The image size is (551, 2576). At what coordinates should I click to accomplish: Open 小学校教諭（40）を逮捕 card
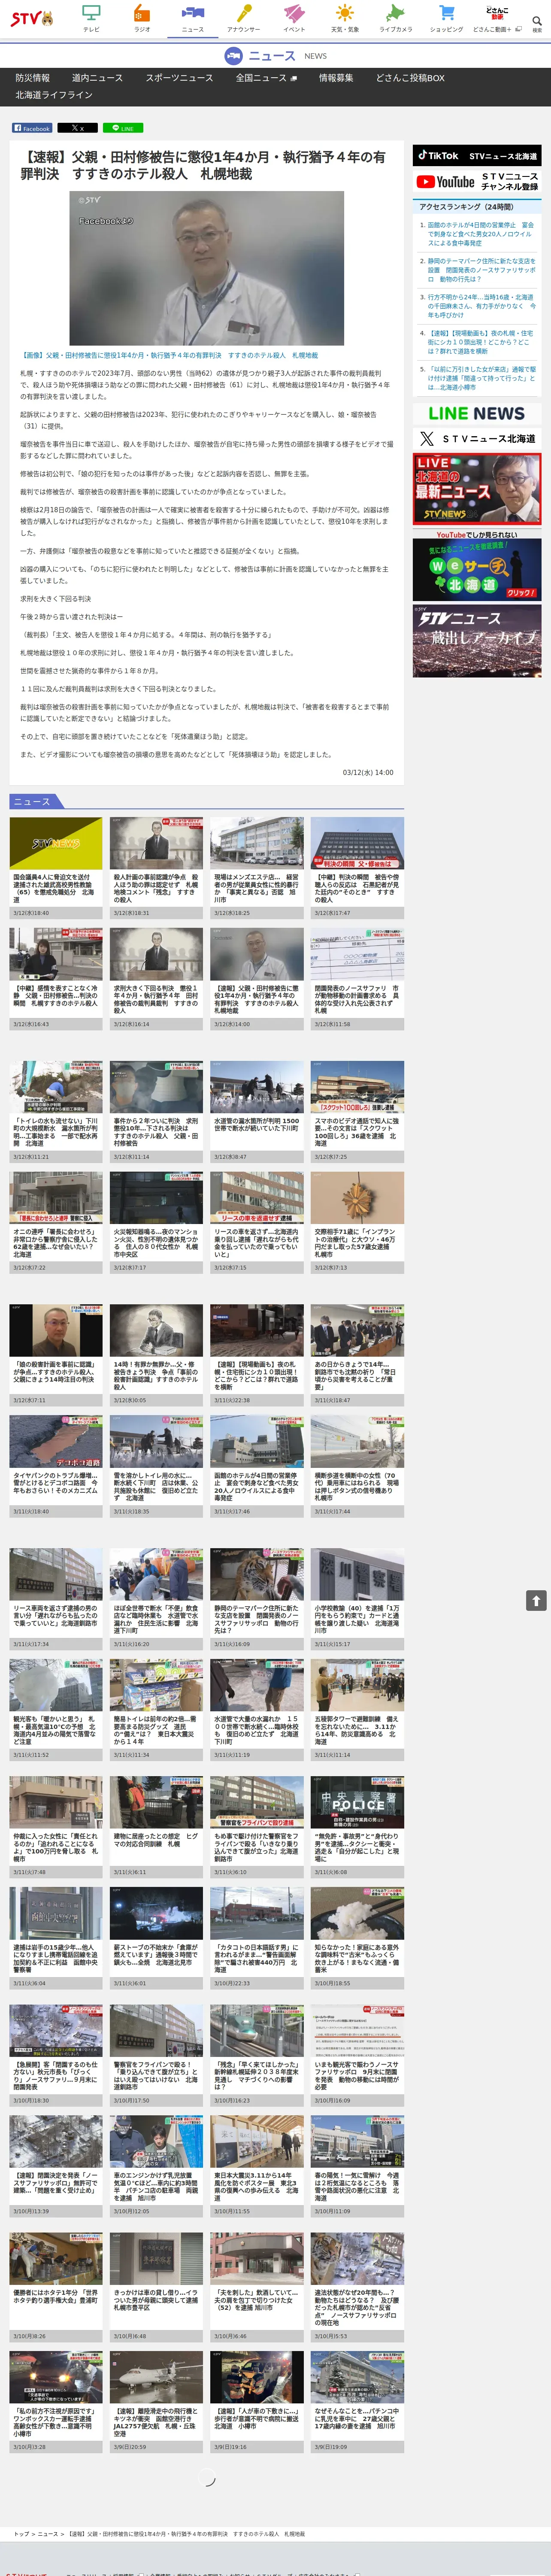click(x=357, y=1599)
